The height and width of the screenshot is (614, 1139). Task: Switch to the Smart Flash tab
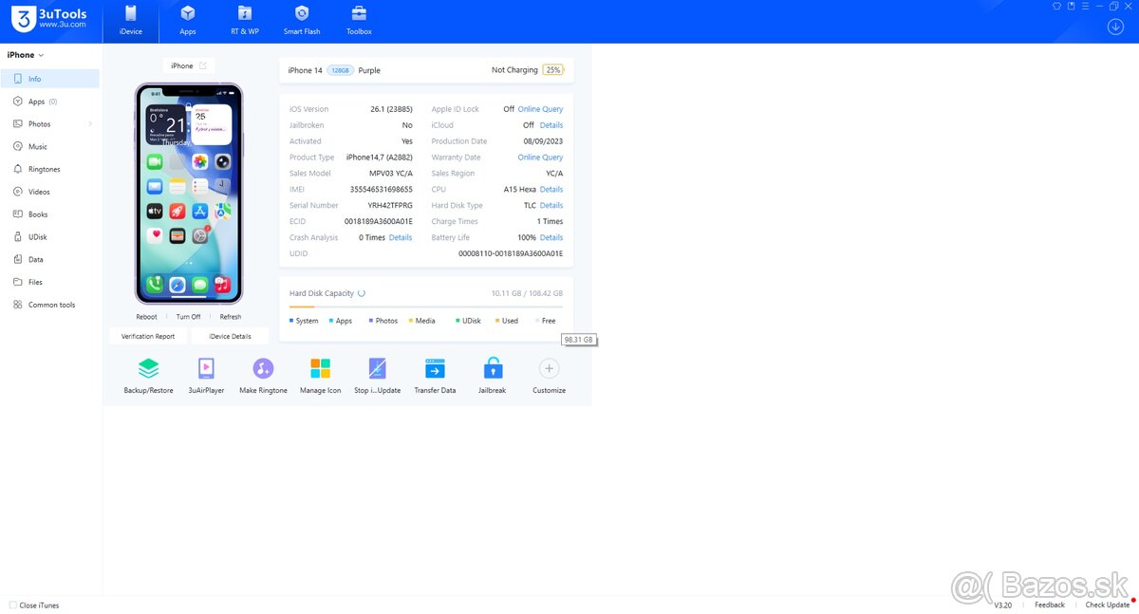point(301,21)
